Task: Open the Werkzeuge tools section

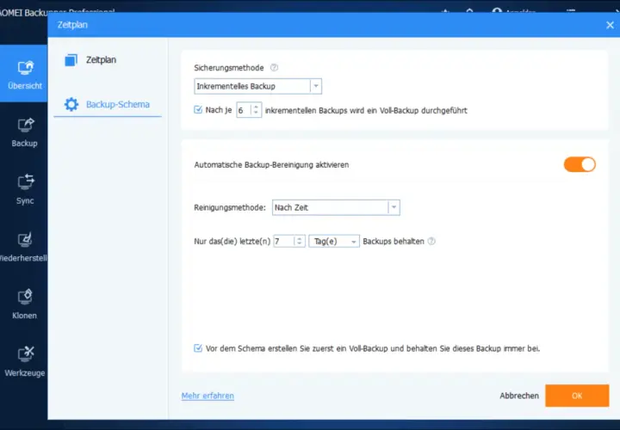Action: click(24, 361)
